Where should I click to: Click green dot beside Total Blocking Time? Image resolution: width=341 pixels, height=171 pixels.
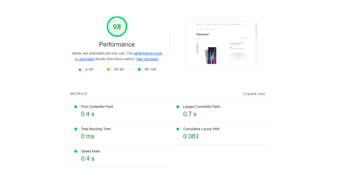coord(76,129)
